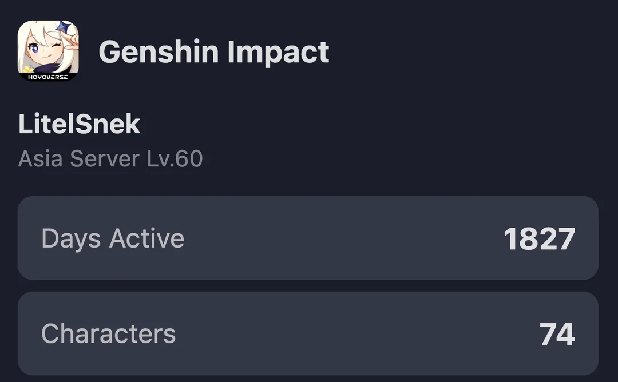Select the 74 characters count
This screenshot has width=618, height=382.
click(557, 335)
